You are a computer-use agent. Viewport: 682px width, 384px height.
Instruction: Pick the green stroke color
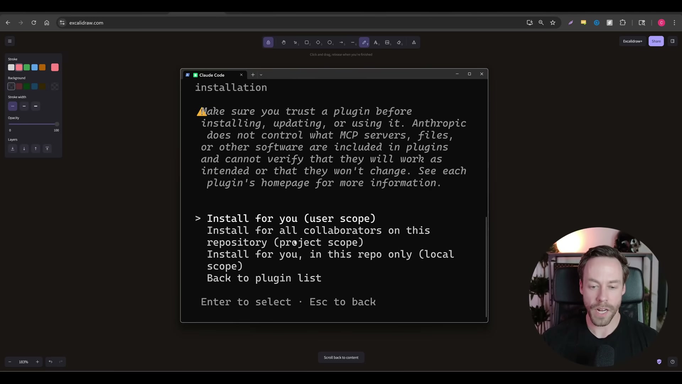(x=27, y=68)
